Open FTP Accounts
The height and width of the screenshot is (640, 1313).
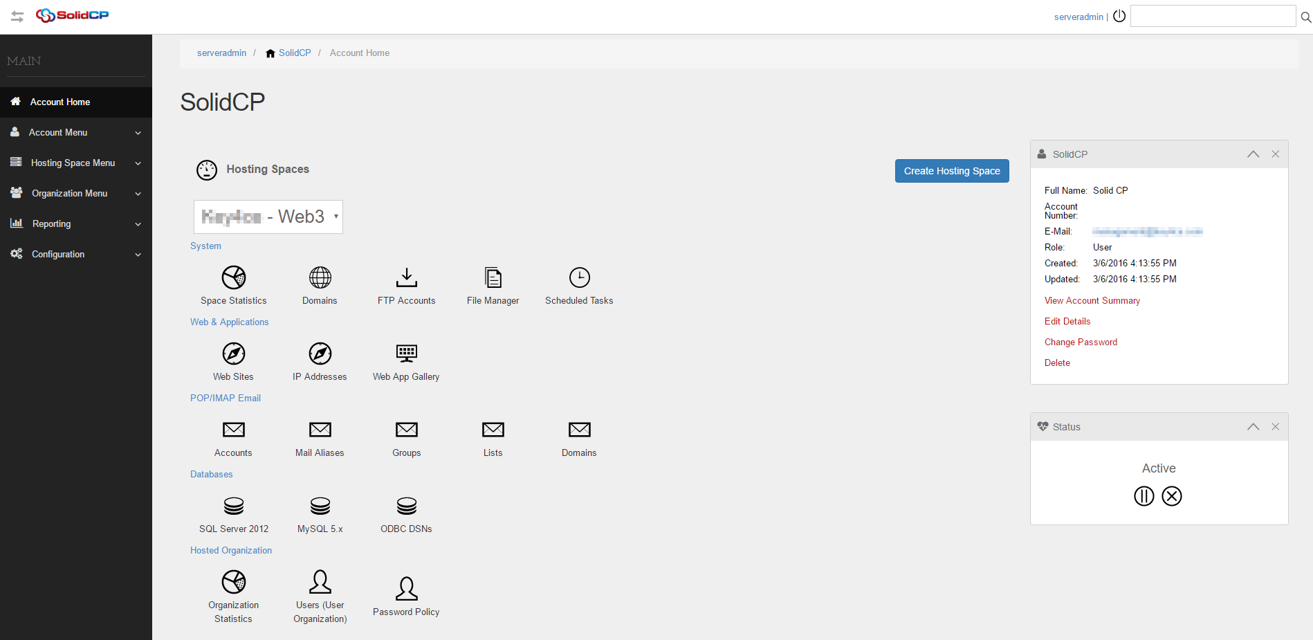406,278
